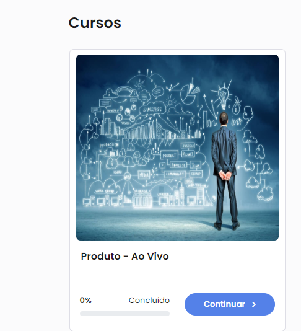301x331 pixels.
Task: Click the Continuar button
Action: pyautogui.click(x=230, y=304)
